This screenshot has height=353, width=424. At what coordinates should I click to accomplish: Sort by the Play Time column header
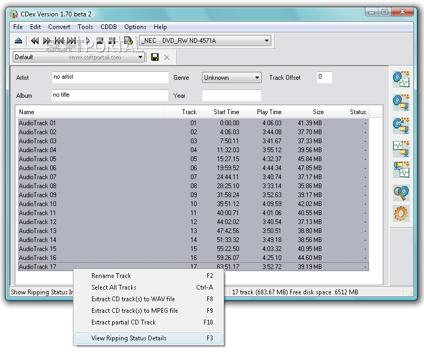pos(263,112)
